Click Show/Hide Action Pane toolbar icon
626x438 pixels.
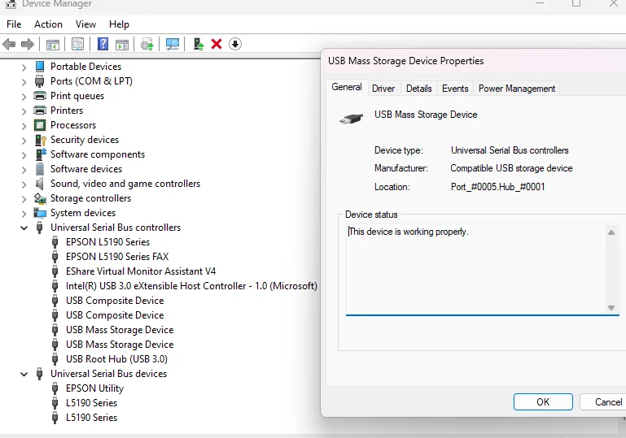122,44
